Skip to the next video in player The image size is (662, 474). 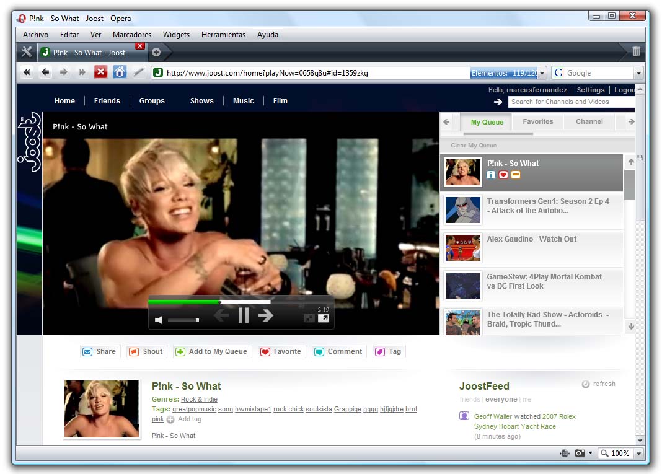coord(265,315)
